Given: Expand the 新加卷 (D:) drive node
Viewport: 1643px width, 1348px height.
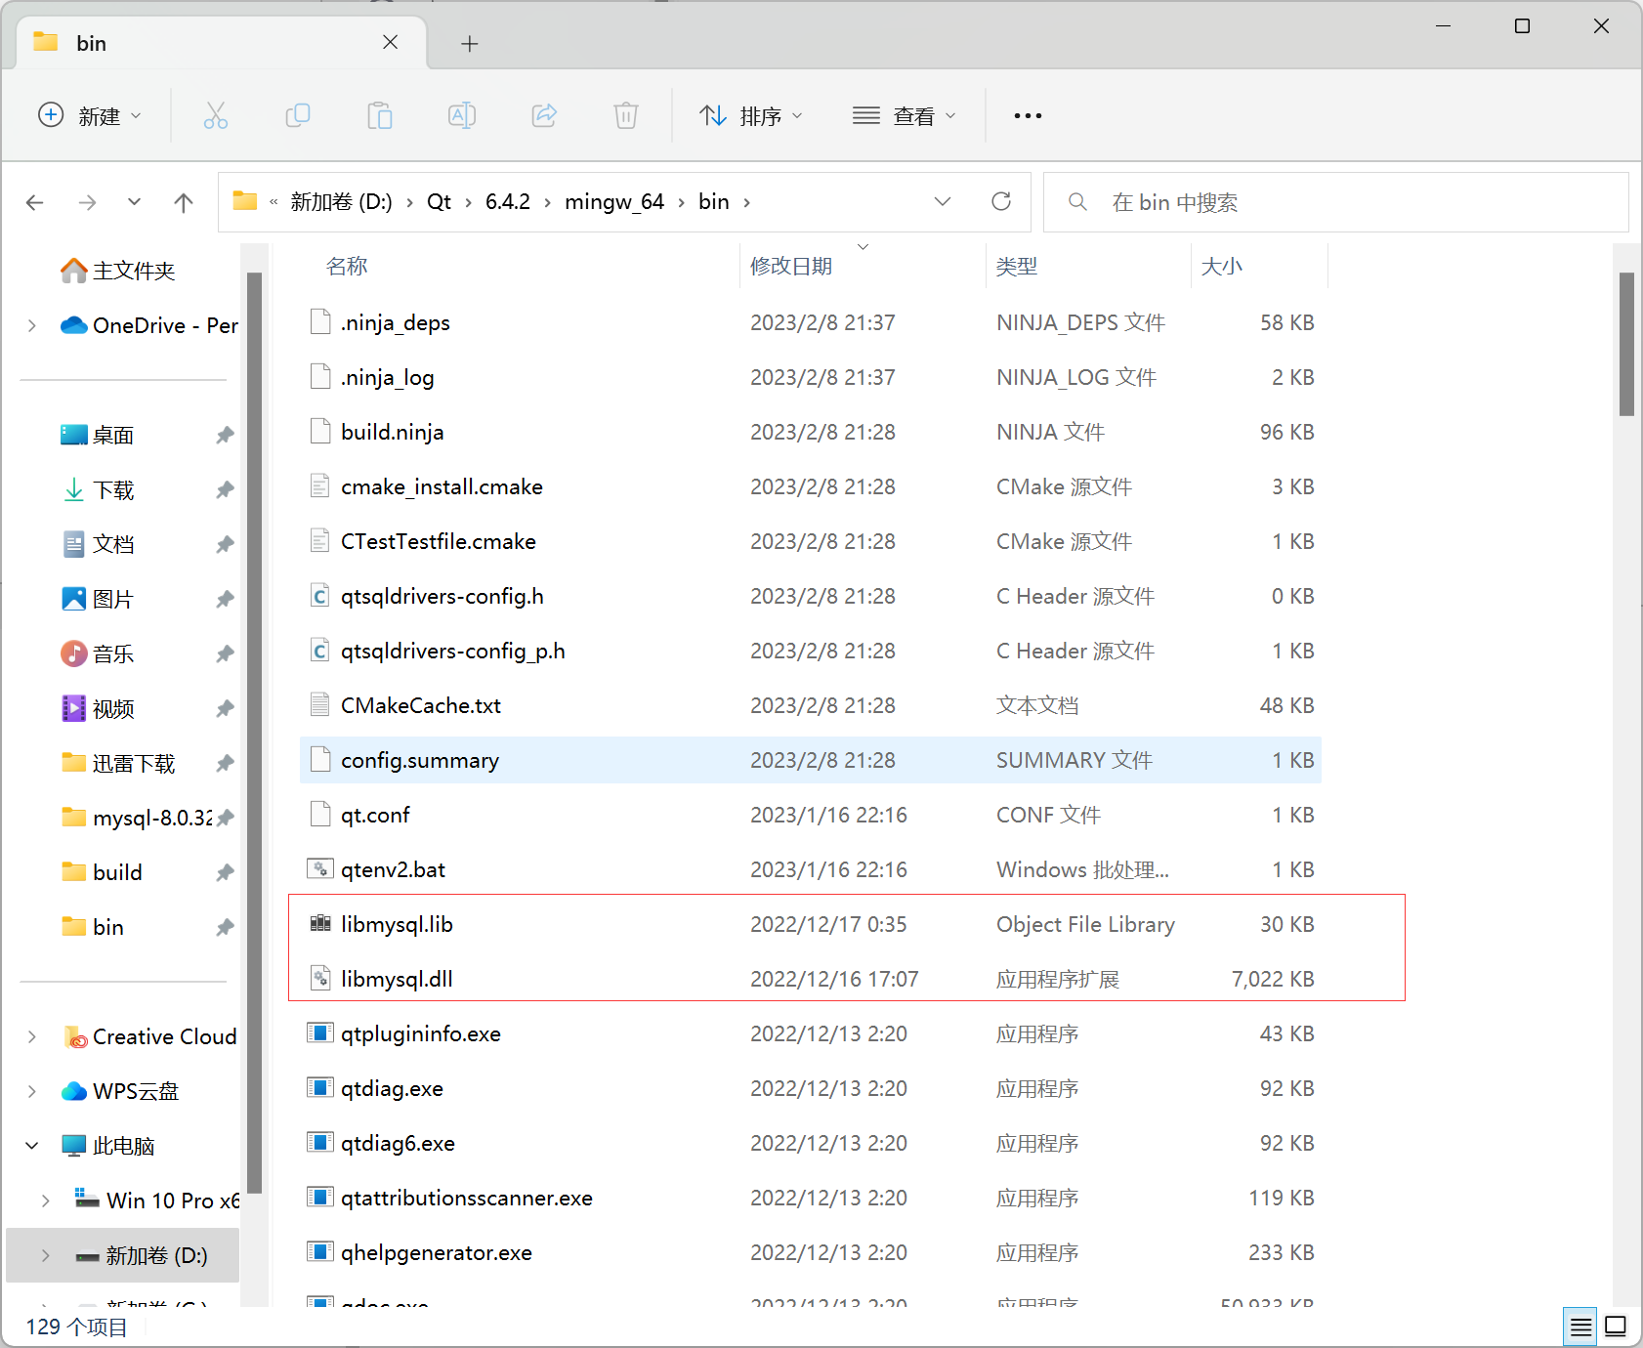Looking at the screenshot, I should [x=46, y=1255].
